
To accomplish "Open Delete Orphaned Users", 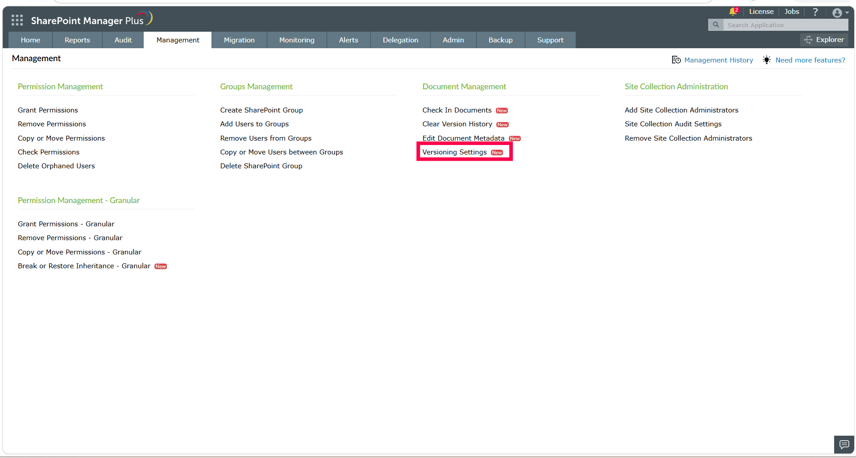I will tap(56, 166).
